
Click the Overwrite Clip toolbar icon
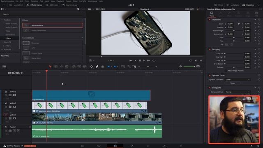79,67
